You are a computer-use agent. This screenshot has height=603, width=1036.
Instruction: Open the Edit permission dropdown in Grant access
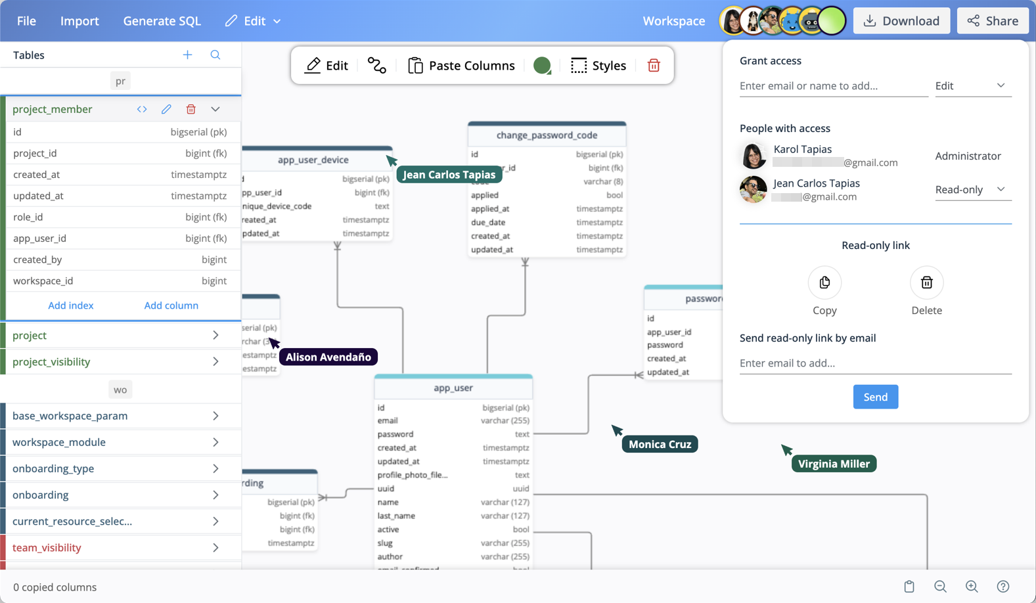click(x=972, y=86)
